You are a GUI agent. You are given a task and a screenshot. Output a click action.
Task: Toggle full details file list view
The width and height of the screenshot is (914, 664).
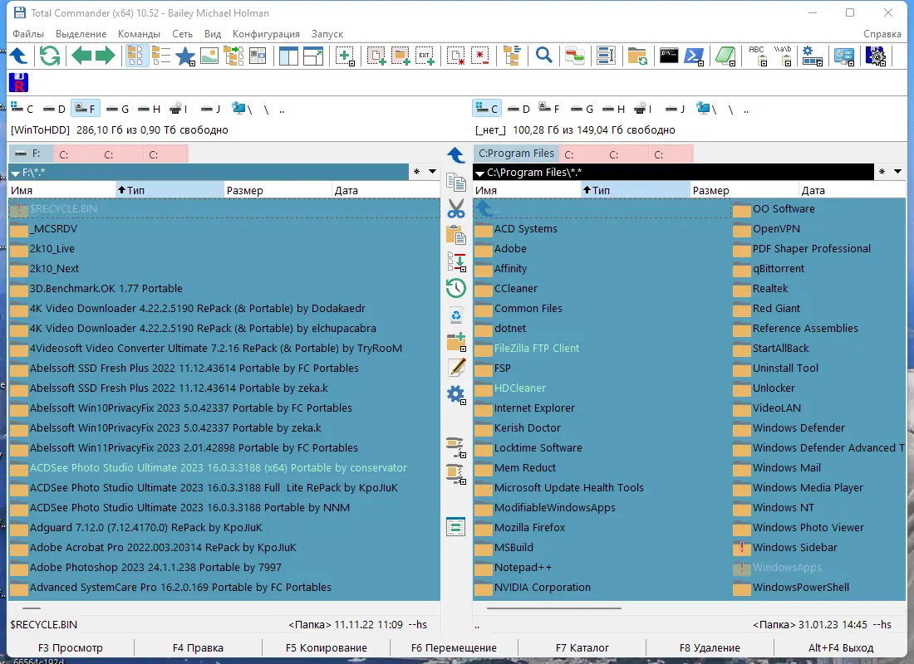click(160, 56)
